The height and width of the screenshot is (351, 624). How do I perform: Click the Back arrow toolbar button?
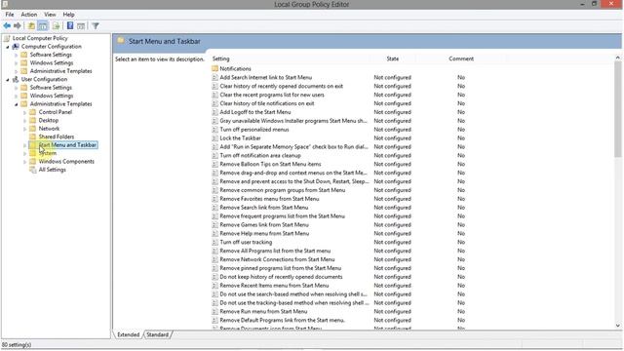point(7,26)
